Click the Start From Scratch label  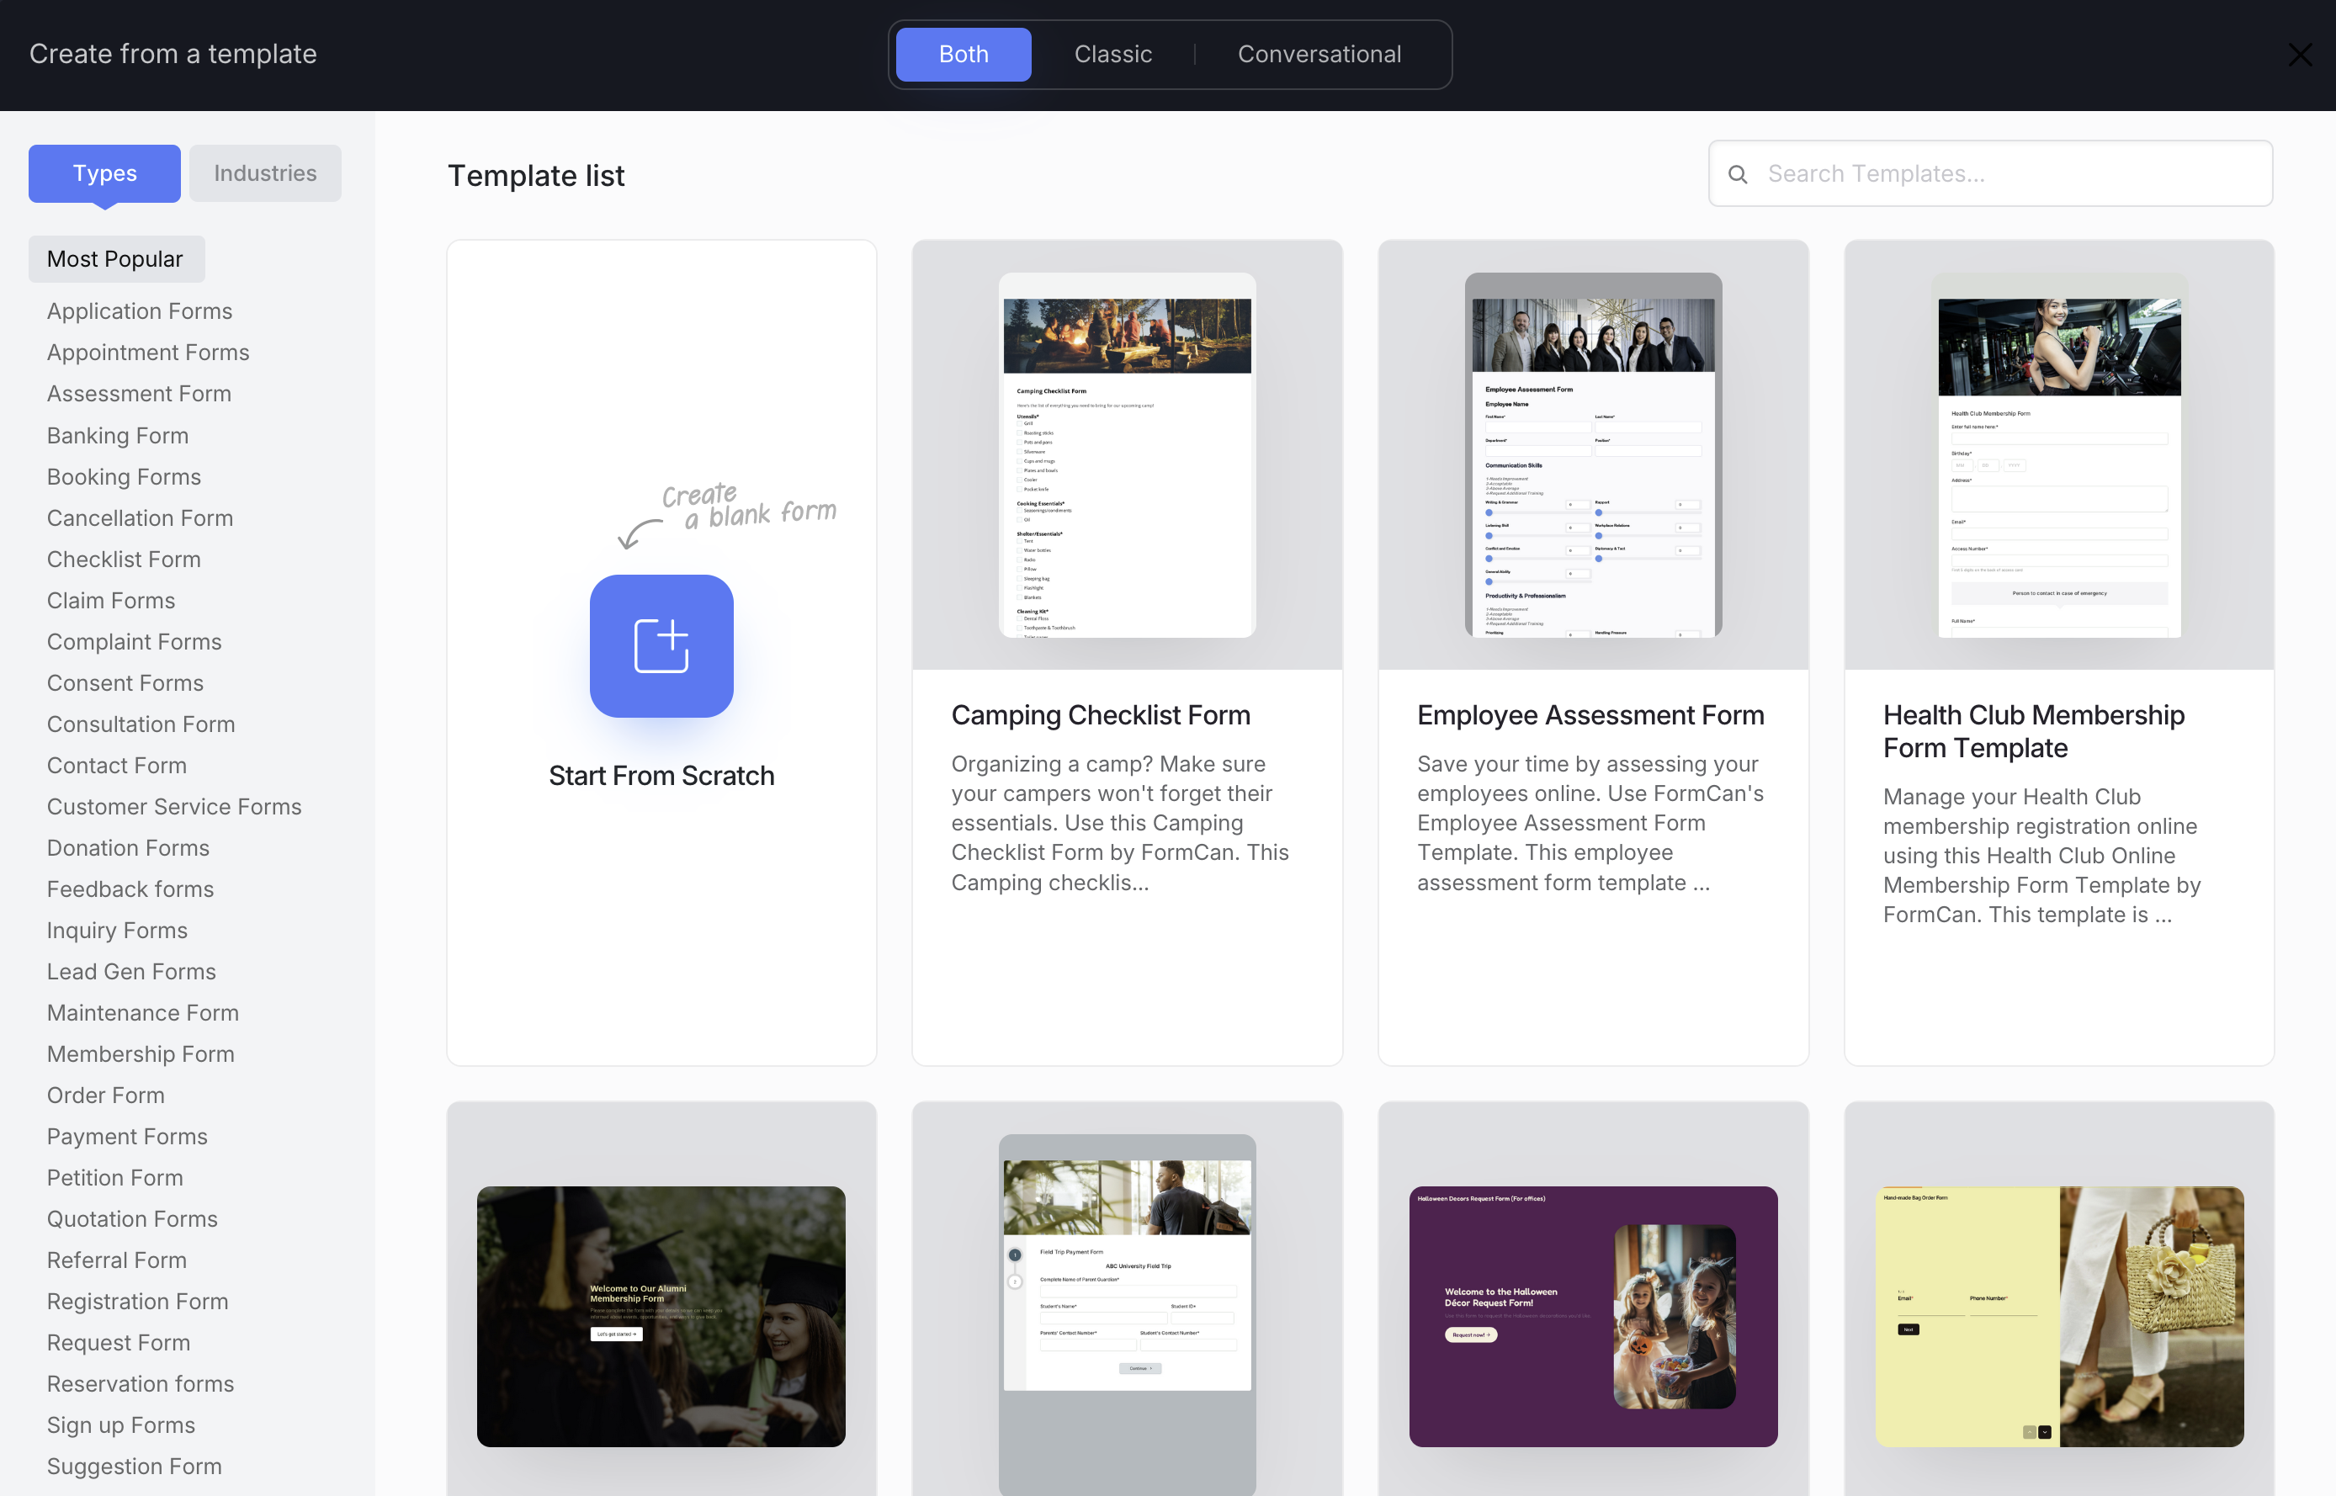point(661,775)
